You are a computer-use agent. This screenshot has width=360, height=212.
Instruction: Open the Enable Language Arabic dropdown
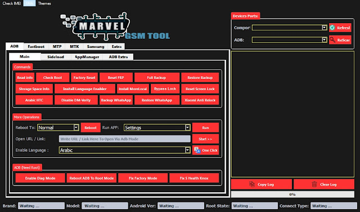(x=125, y=151)
